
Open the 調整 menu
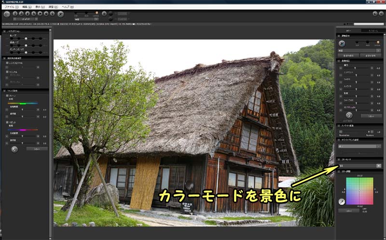coord(53,7)
